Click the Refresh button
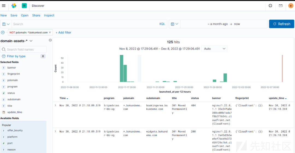Image resolution: width=295 pixels, height=153 pixels. tap(281, 24)
